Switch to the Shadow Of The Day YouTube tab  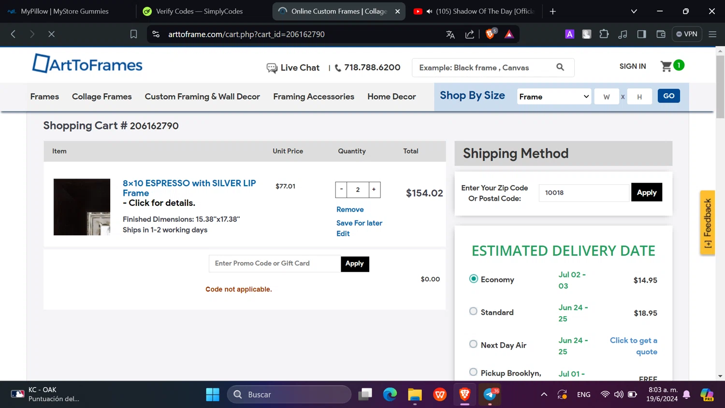pyautogui.click(x=474, y=11)
